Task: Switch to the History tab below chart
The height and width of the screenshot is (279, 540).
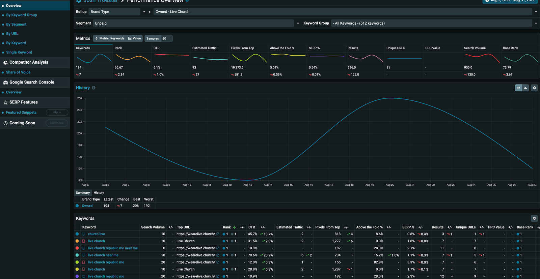Action: (x=99, y=193)
